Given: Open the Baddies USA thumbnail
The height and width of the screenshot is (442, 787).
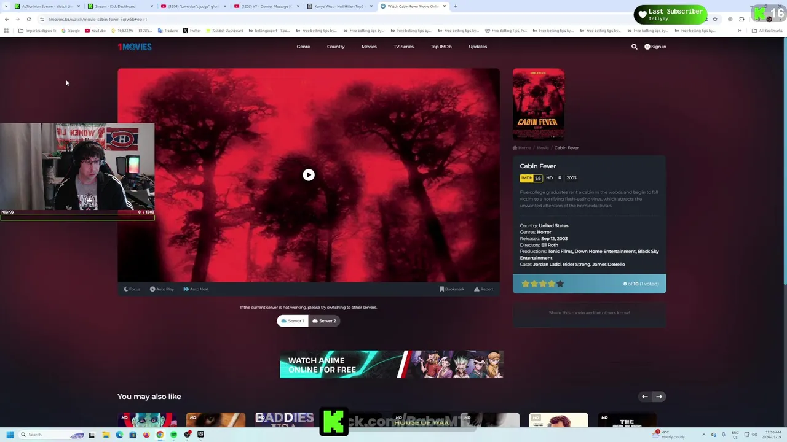Looking at the screenshot, I should pos(285,420).
